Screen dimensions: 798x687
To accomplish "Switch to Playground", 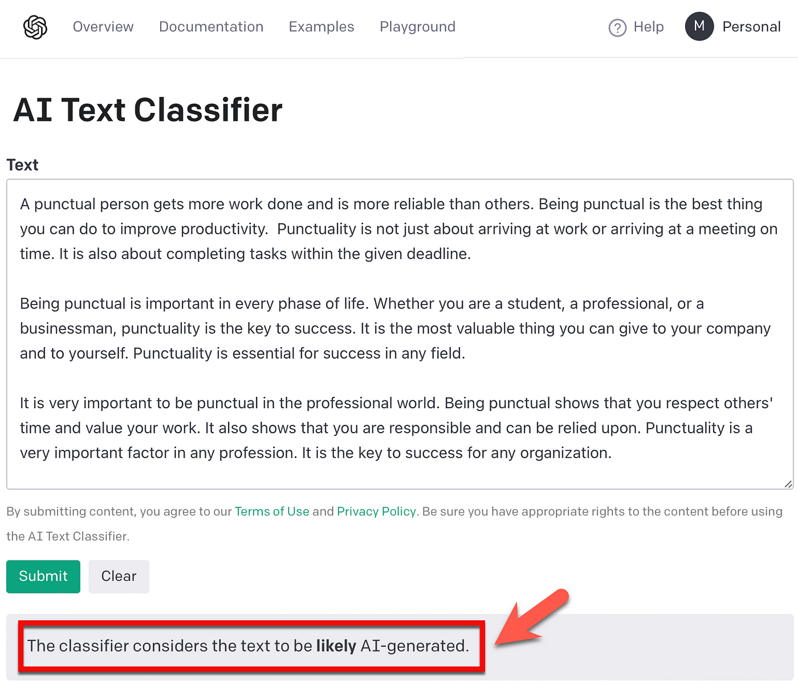I will pyautogui.click(x=417, y=27).
